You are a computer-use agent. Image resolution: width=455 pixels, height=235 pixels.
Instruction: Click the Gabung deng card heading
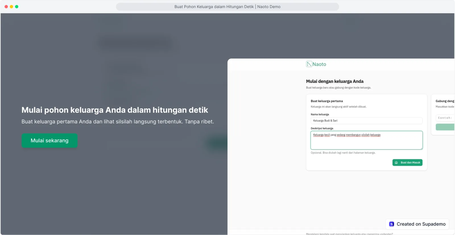pos(445,101)
